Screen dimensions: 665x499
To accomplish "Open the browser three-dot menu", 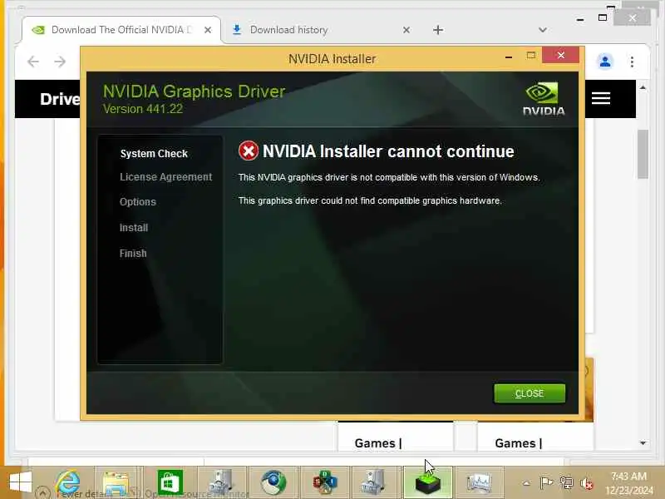I will pos(632,62).
